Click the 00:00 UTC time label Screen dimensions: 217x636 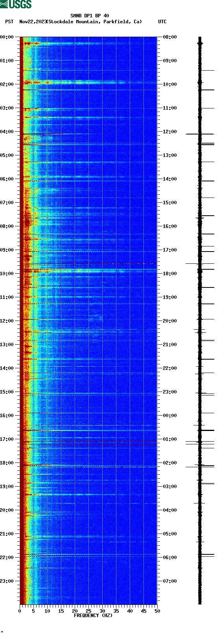pos(170,416)
